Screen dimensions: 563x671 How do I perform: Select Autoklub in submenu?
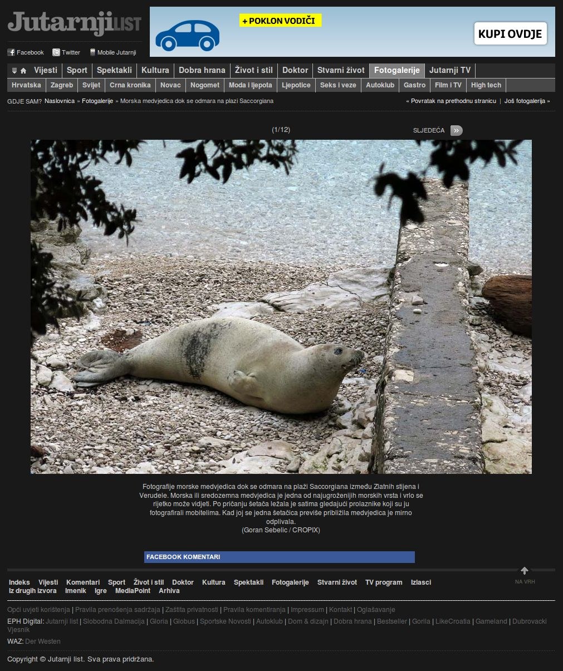[380, 85]
